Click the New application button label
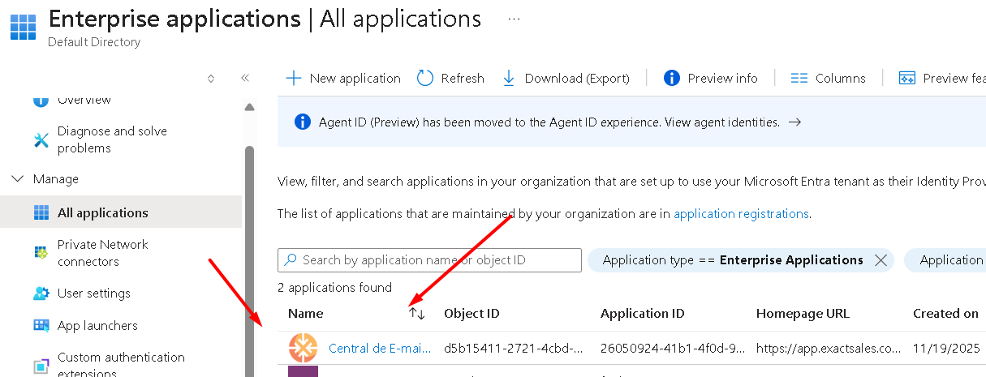Screen dimensions: 986x377 [x=355, y=78]
